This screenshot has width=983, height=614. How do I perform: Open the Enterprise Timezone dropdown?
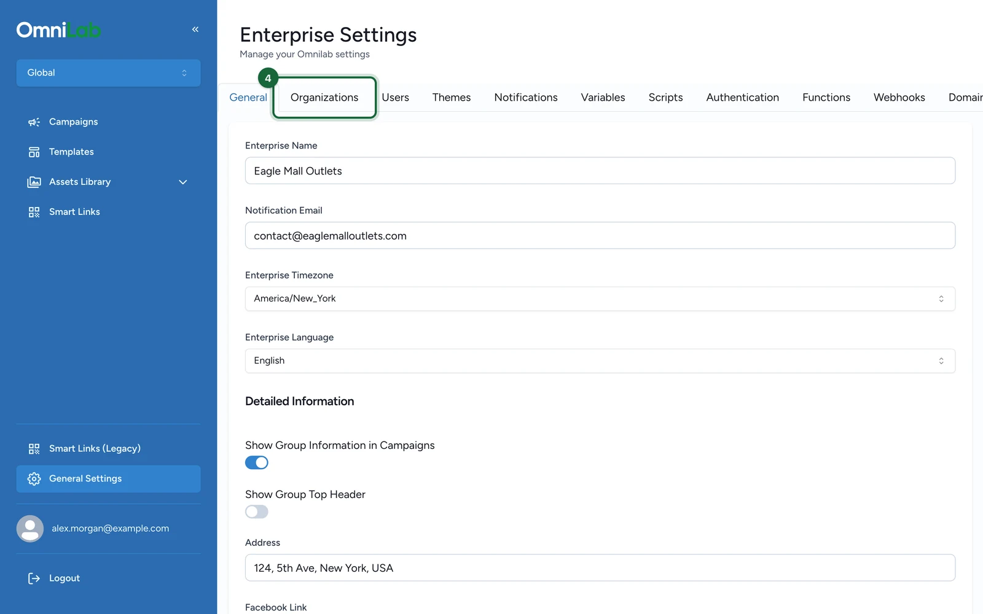[600, 299]
